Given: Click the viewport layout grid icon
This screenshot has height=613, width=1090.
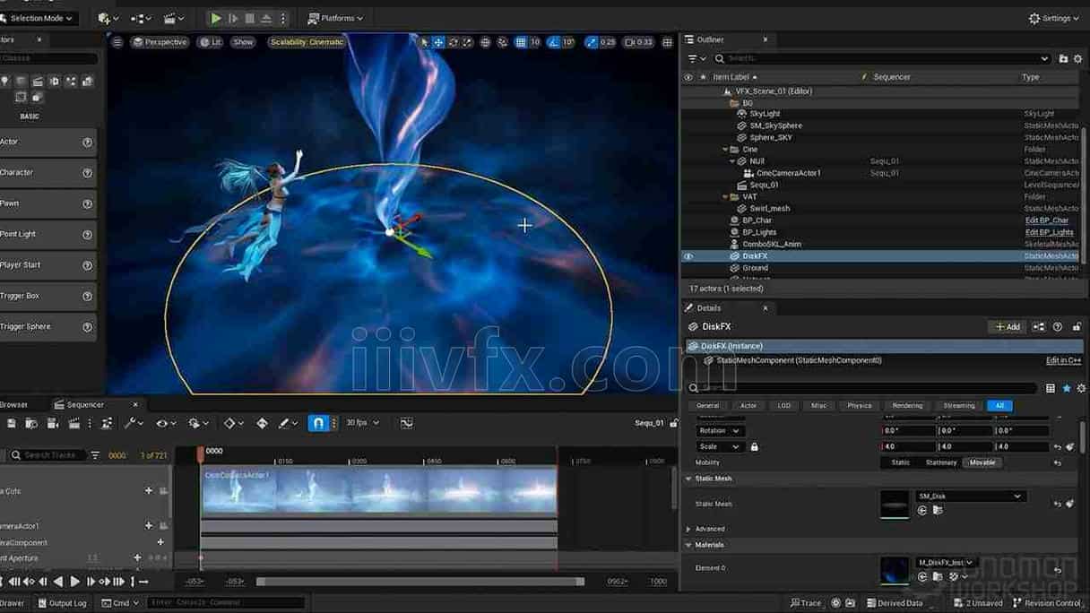Looking at the screenshot, I should (668, 42).
